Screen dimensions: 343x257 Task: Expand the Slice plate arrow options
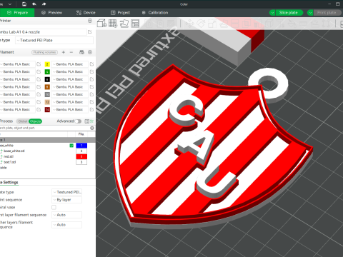coord(272,13)
